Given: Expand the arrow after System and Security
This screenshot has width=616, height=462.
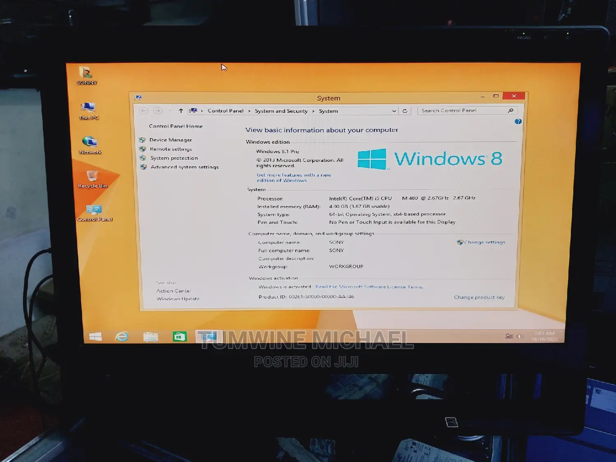Looking at the screenshot, I should [x=313, y=111].
